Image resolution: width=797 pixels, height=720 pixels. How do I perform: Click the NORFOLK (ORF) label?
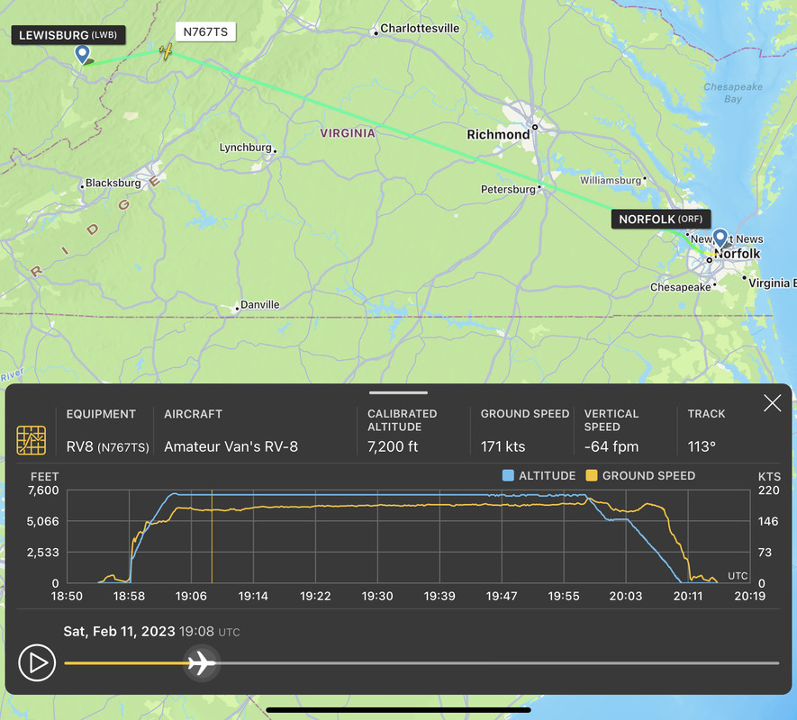(661, 219)
